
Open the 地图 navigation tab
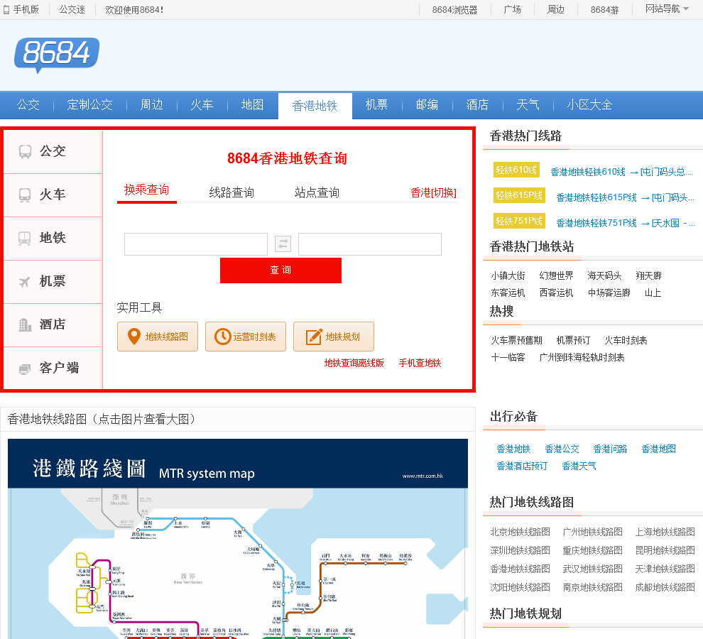click(x=252, y=105)
